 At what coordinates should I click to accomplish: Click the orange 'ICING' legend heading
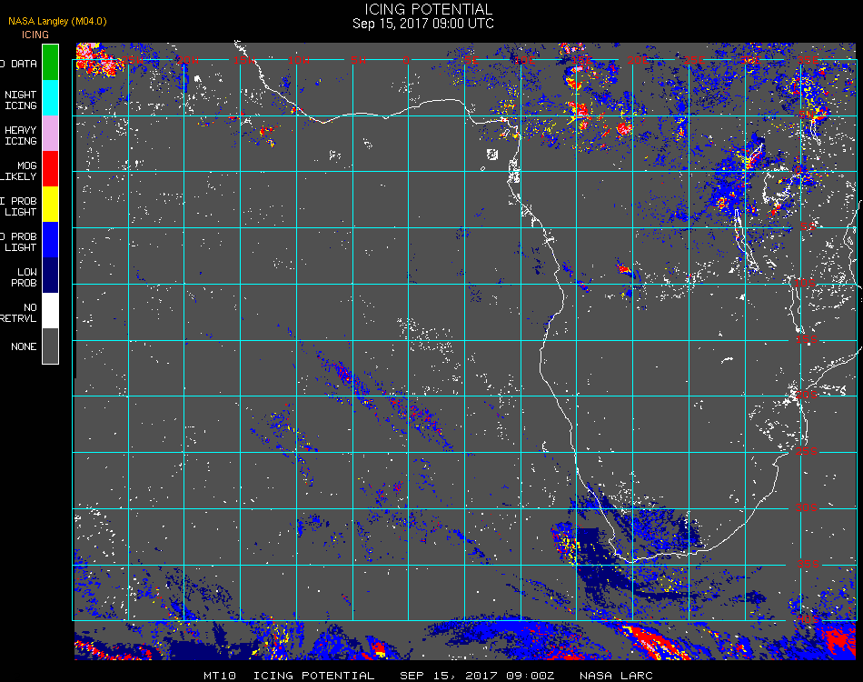coord(35,35)
